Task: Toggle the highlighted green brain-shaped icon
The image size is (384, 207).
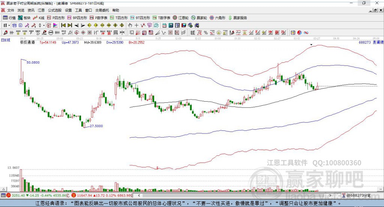Action: point(156,25)
